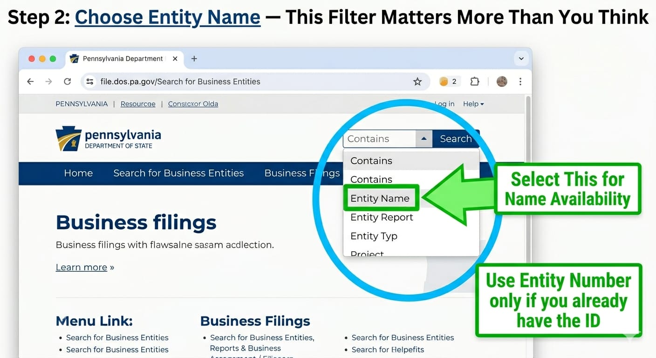The image size is (656, 358).
Task: Open the Extensions puzzle icon
Action: (x=474, y=82)
